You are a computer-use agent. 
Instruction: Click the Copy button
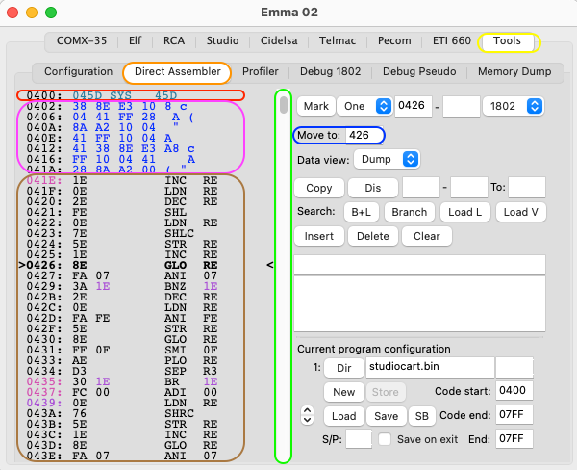tap(319, 188)
